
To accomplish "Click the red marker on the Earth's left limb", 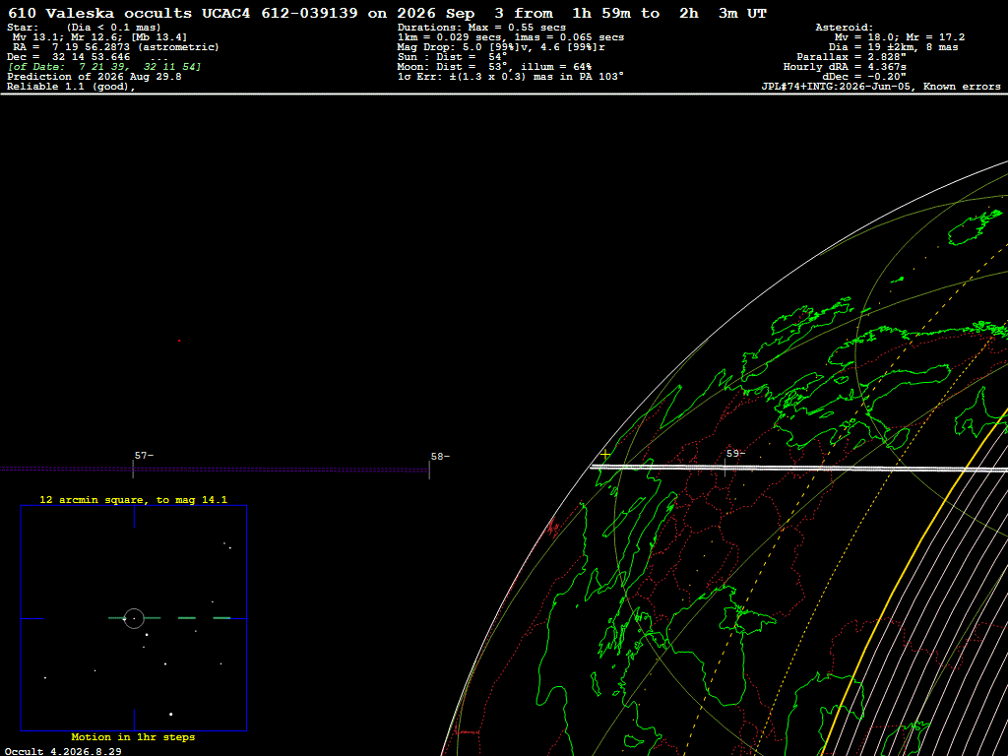I will pyautogui.click(x=553, y=529).
